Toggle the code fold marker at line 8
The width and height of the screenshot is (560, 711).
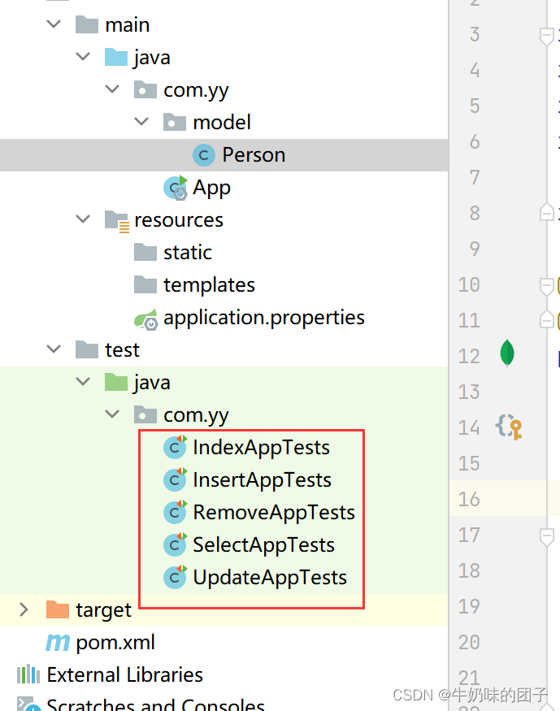(547, 211)
